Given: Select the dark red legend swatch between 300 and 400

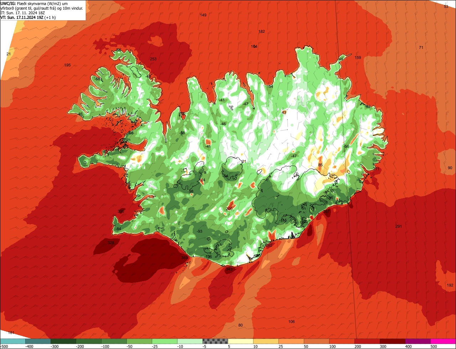Looking at the screenshot, I should [x=392, y=341].
